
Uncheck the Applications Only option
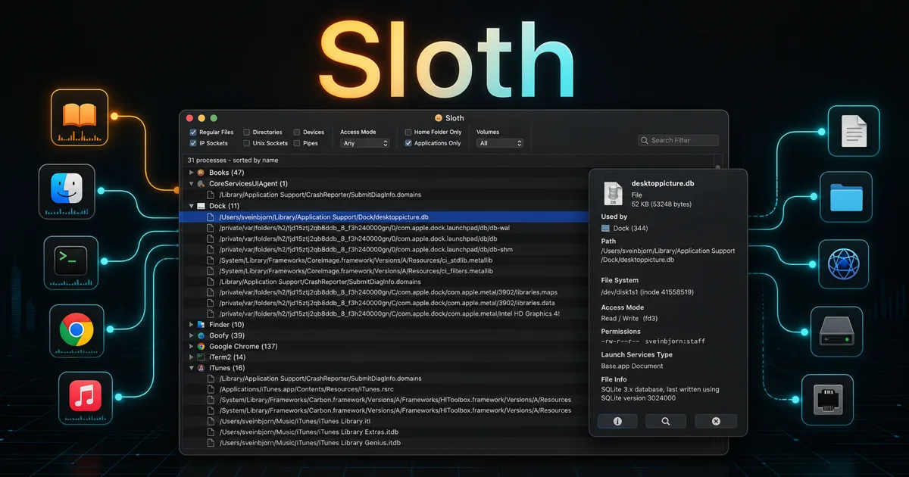tap(408, 143)
